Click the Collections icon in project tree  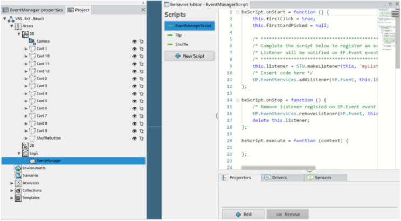[18, 190]
